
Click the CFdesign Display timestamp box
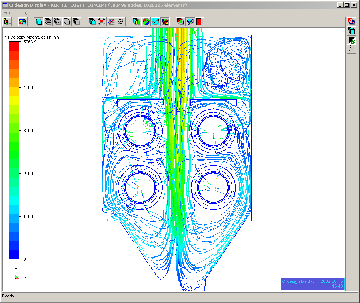312,284
